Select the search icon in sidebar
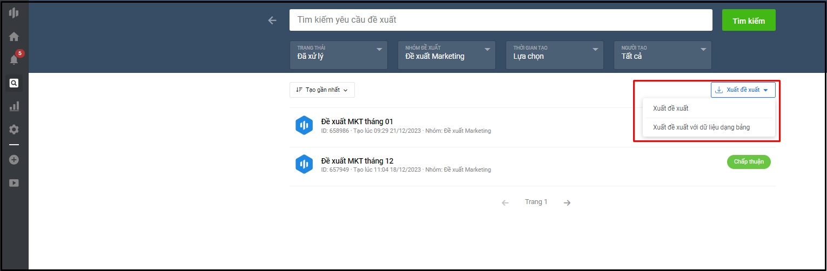The height and width of the screenshot is (271, 827). point(14,83)
